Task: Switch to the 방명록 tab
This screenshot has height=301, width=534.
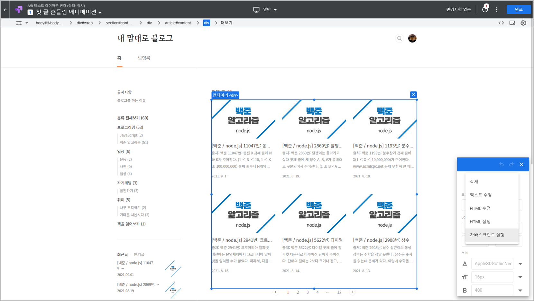Action: click(144, 58)
